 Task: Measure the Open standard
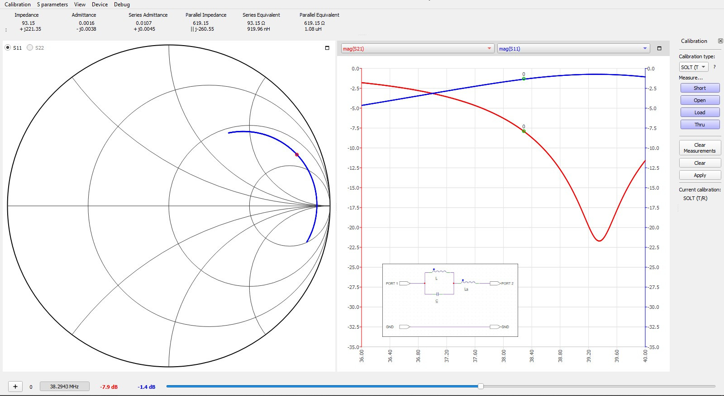tap(700, 100)
